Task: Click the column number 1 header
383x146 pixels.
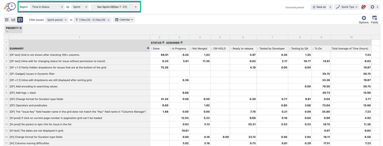Action: pos(79,37)
